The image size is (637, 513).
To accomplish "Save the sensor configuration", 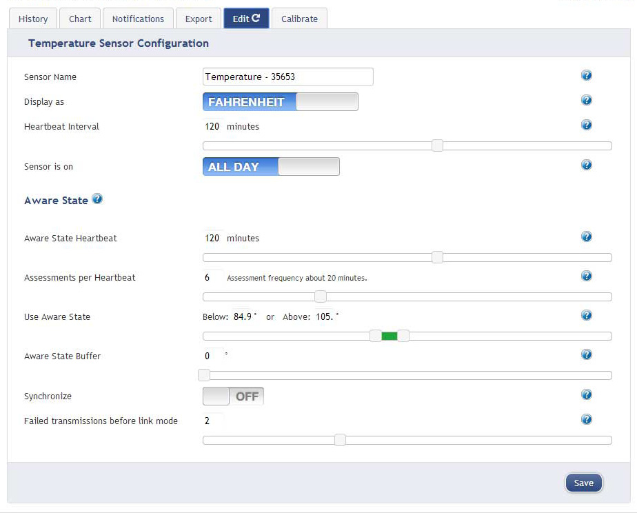I will click(584, 483).
